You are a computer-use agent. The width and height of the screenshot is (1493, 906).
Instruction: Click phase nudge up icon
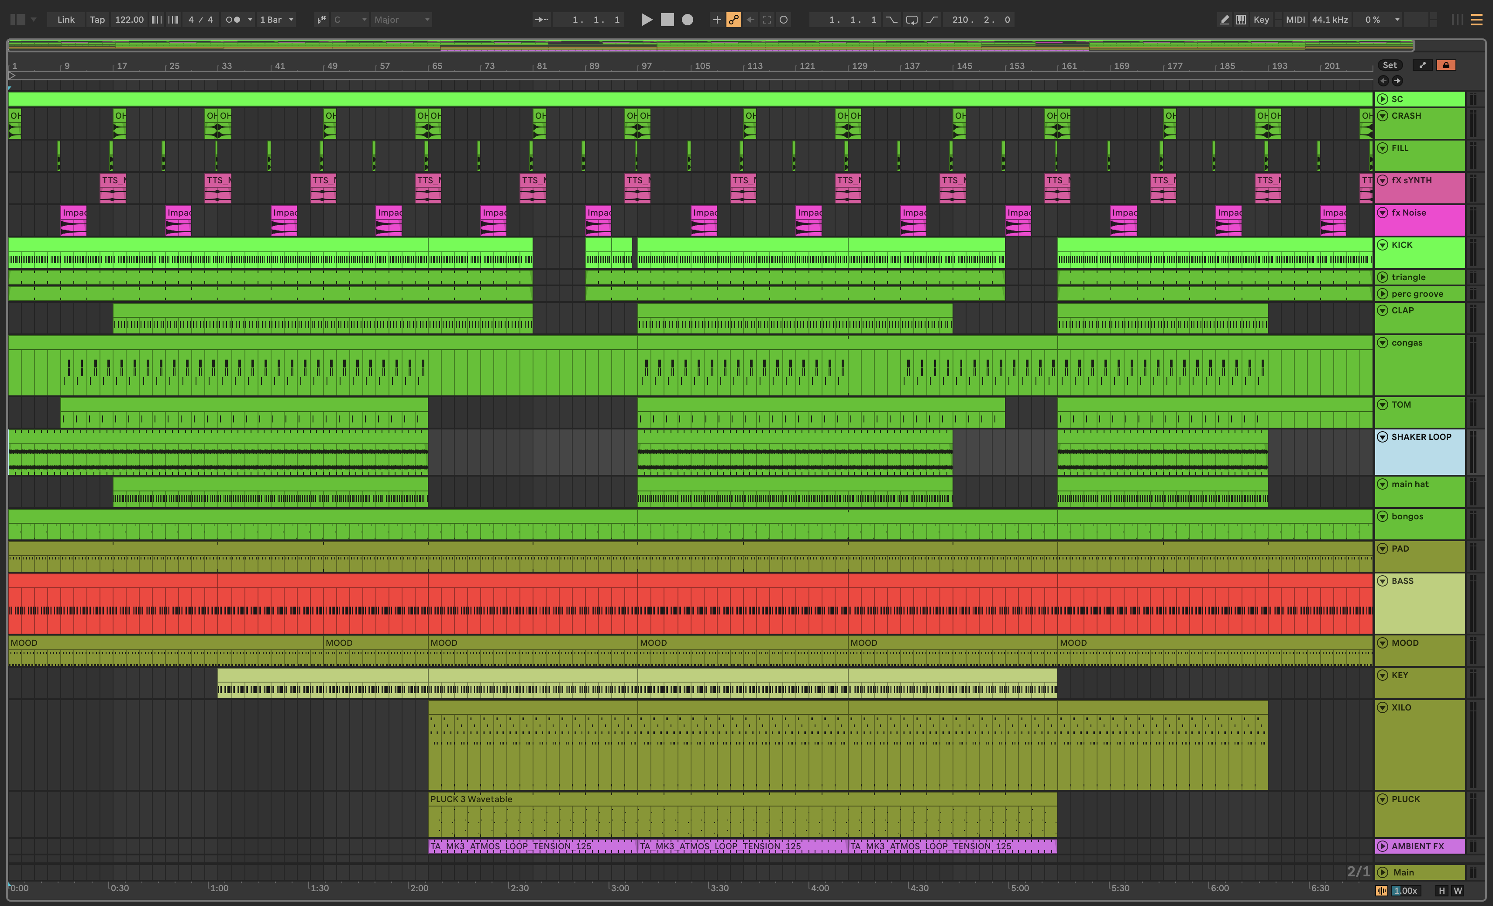[173, 19]
